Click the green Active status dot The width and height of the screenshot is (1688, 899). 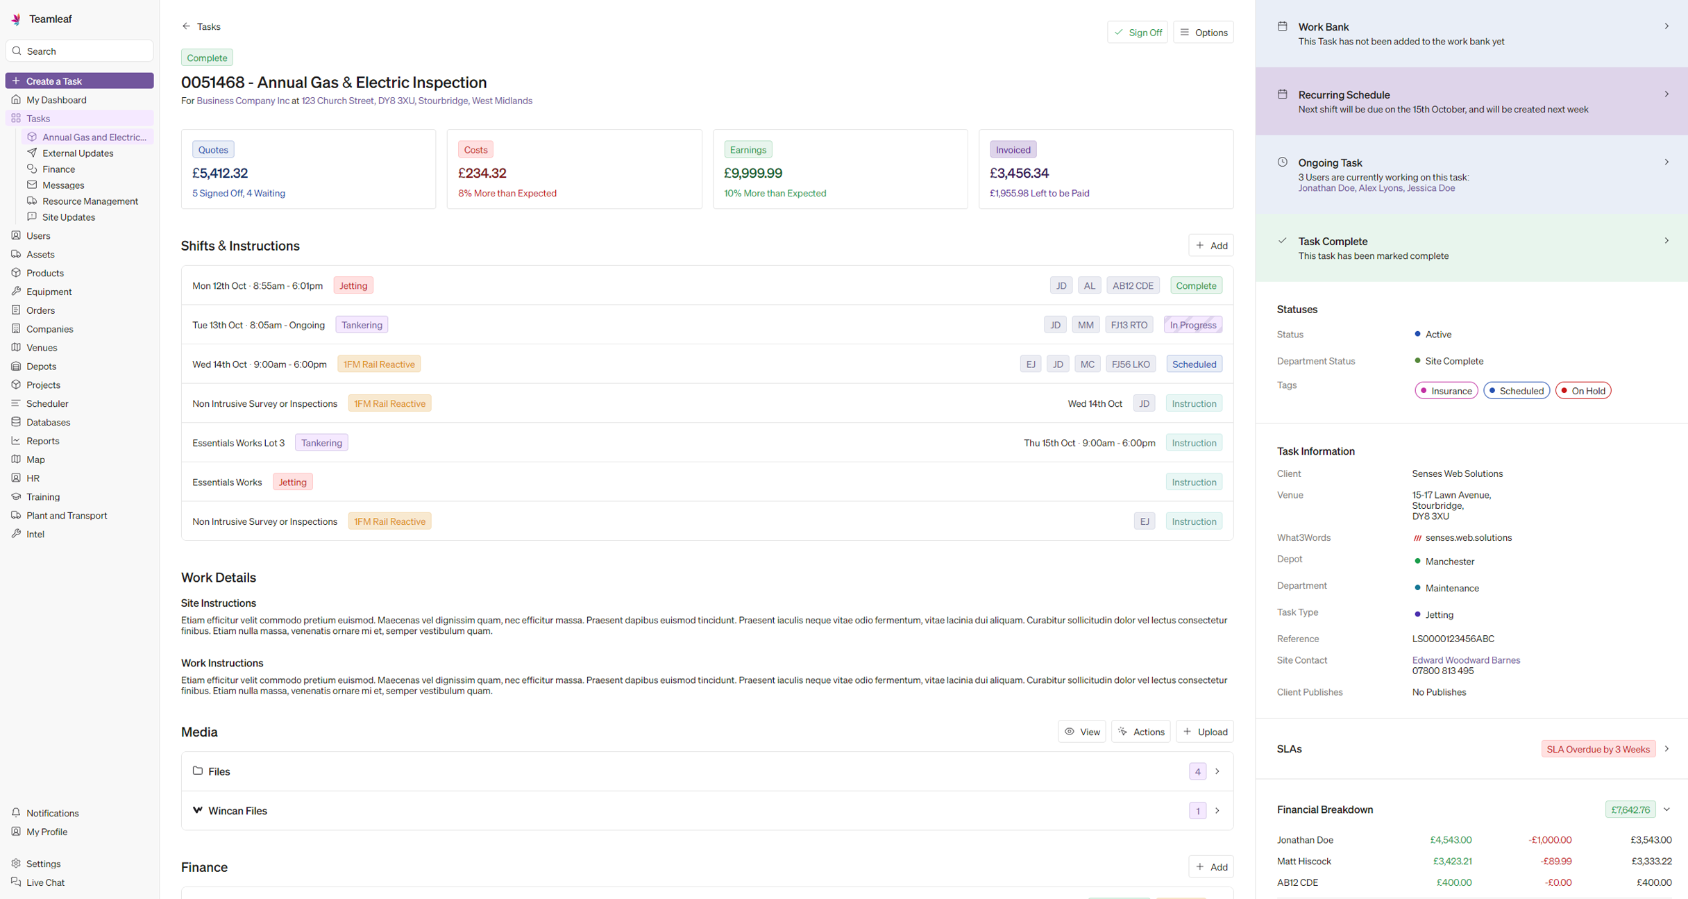(x=1418, y=334)
